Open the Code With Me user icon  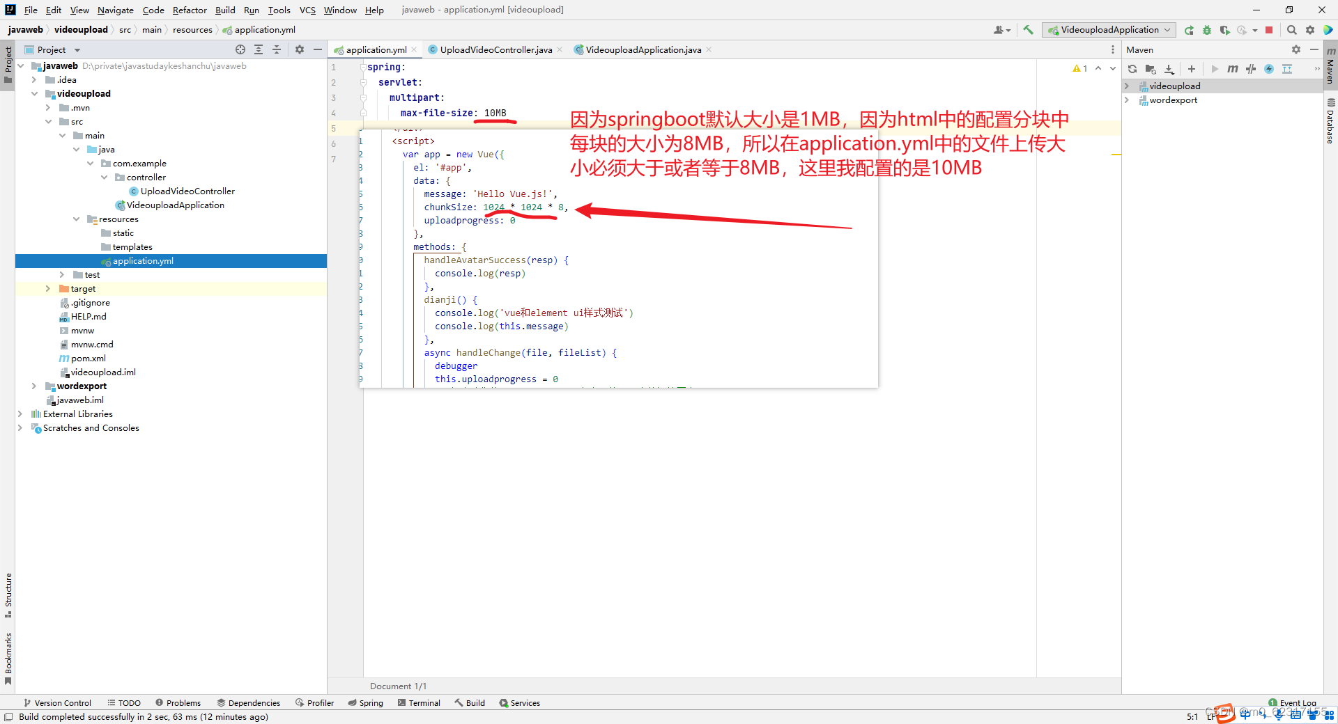click(1001, 30)
